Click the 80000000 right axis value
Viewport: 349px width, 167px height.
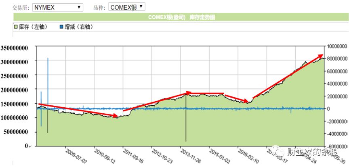click(337, 58)
